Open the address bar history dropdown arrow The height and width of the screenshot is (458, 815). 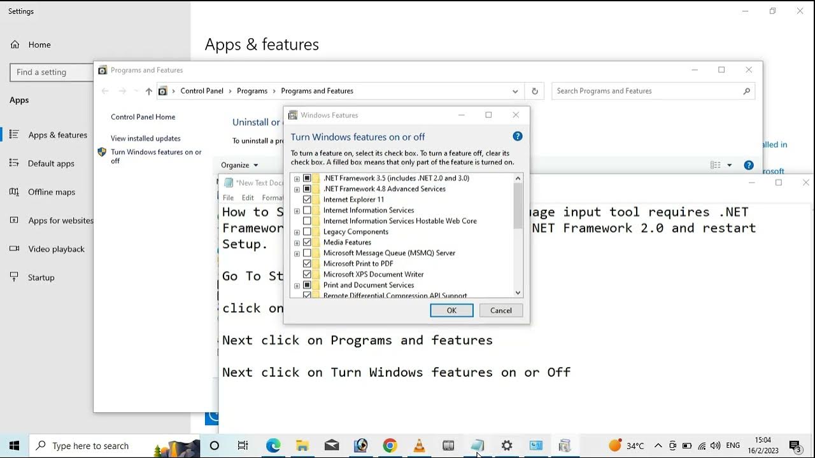515,91
